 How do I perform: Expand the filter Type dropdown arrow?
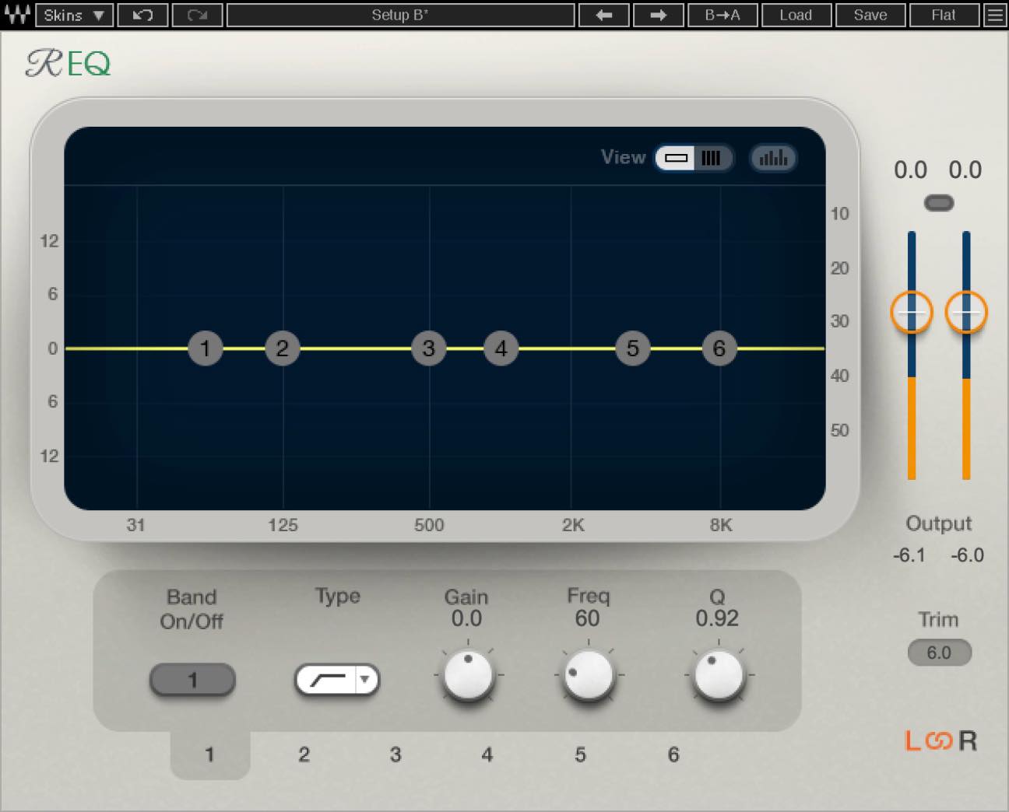(x=364, y=680)
